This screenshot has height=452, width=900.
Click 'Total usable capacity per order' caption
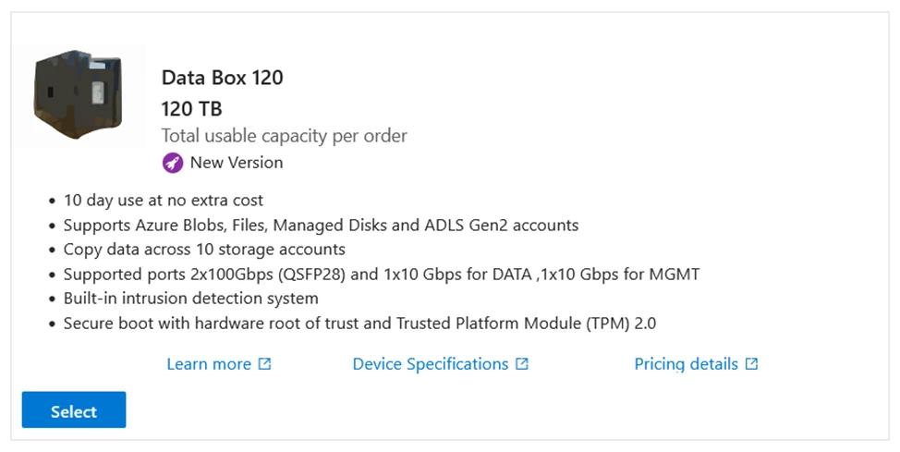pos(284,136)
